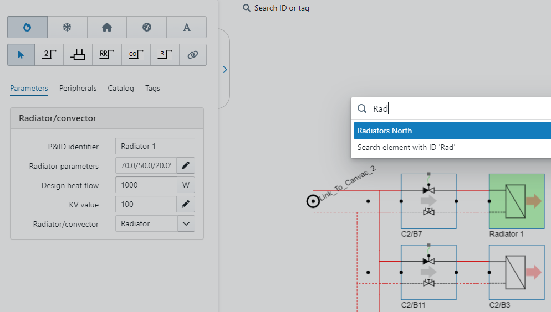
Task: Switch to the cooling snowflake category
Action: 67,27
